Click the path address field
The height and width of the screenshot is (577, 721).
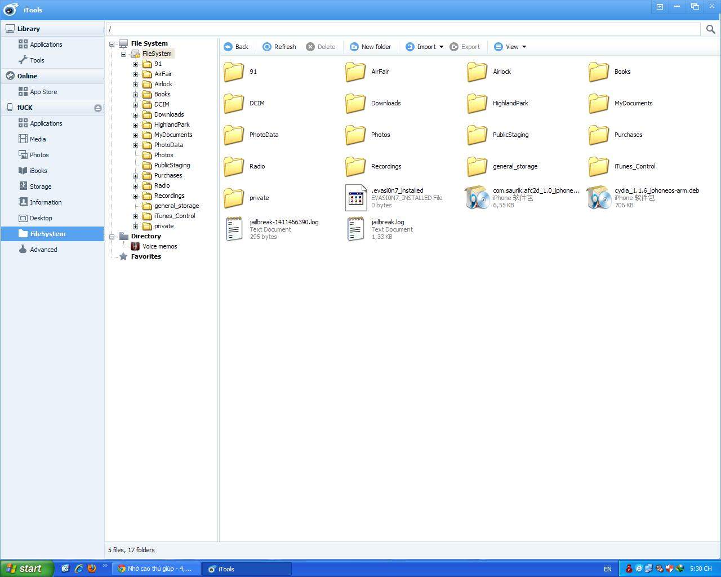(x=403, y=29)
